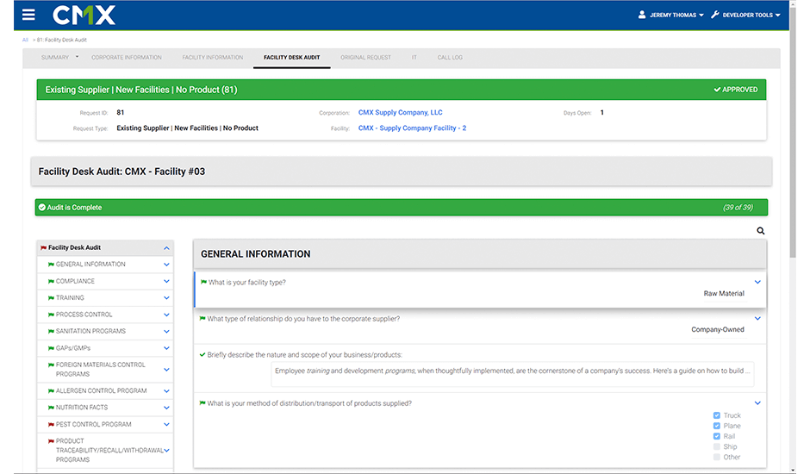Viewport: 810px width, 474px height.
Task: Click the business description text field
Action: (x=513, y=374)
